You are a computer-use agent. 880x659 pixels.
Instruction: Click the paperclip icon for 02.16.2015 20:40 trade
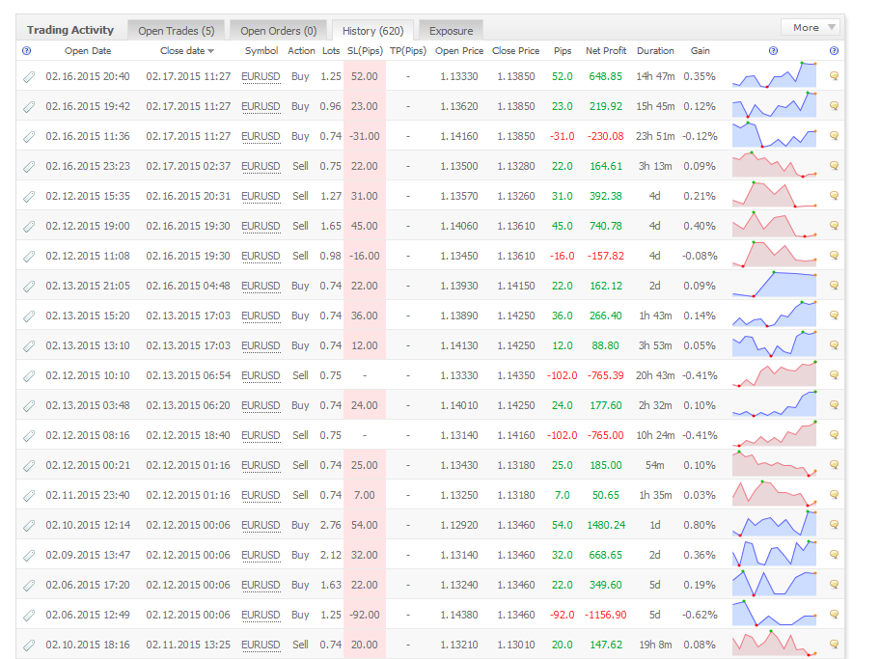coord(29,76)
